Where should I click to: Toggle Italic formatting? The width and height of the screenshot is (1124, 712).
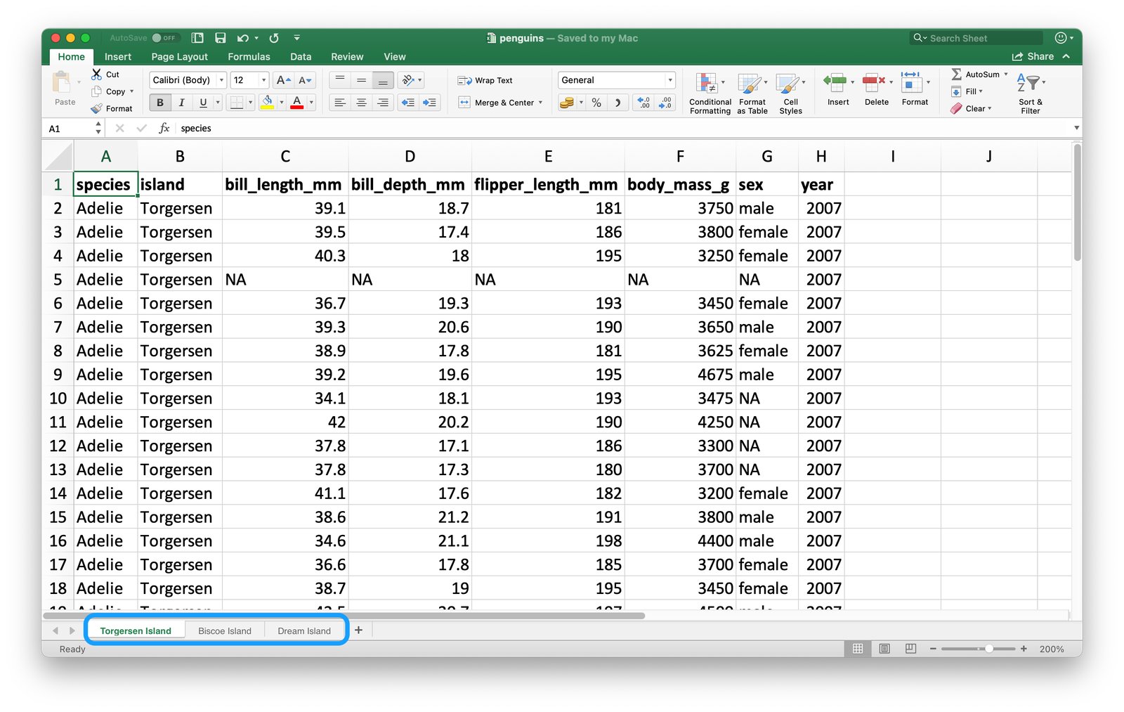[x=181, y=103]
